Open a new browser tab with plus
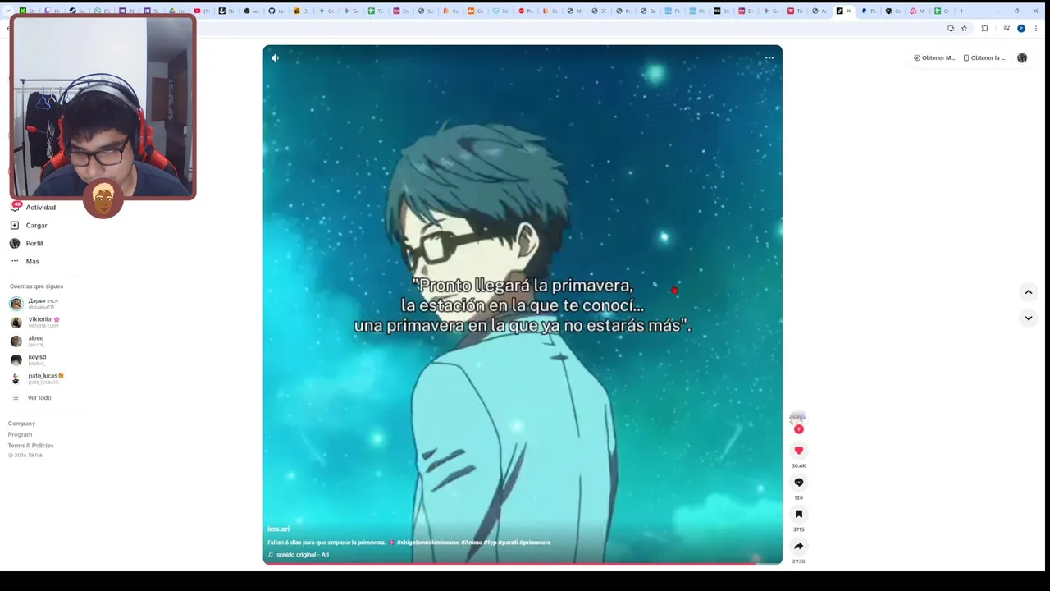This screenshot has width=1050, height=591. (x=961, y=11)
